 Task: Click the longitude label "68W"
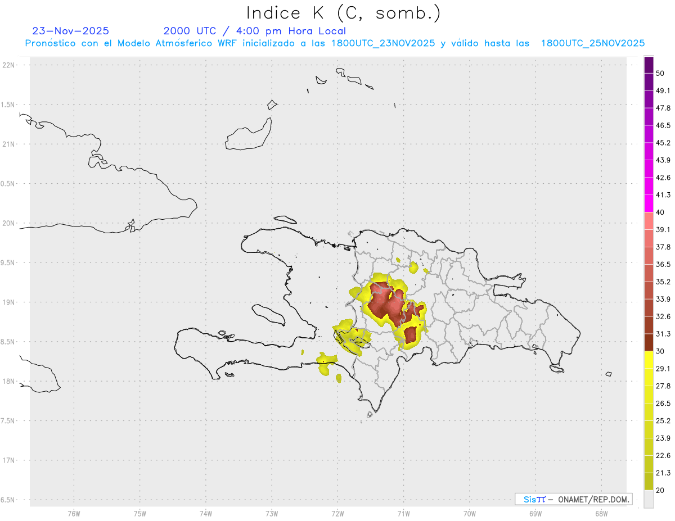click(601, 513)
